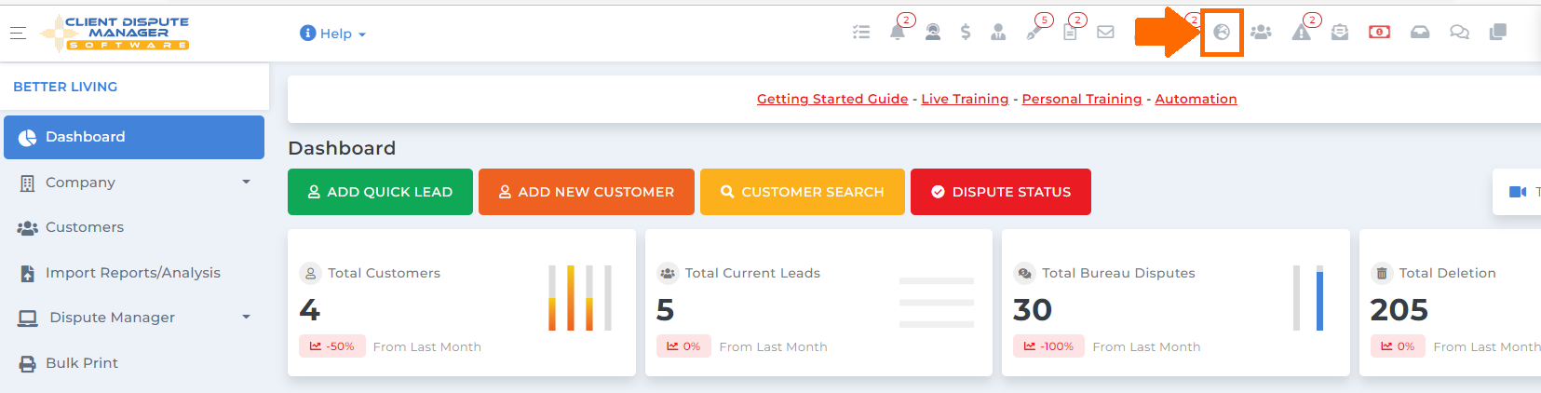Click the video camera icon
Image resolution: width=1541 pixels, height=393 pixels.
click(x=1518, y=192)
